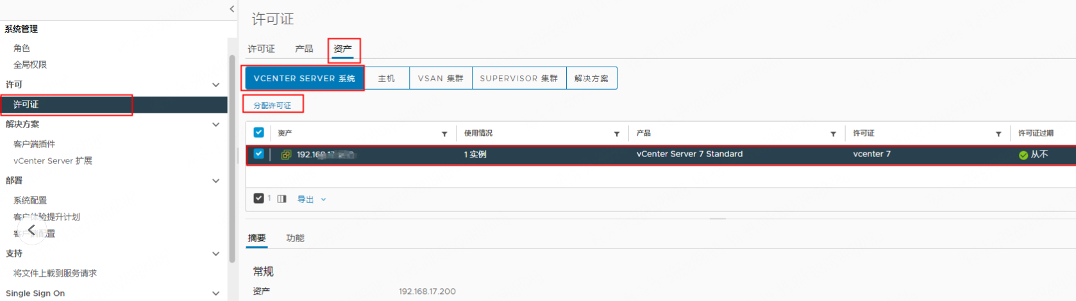Image resolution: width=1076 pixels, height=301 pixels.
Task: Open the 导出 export dropdown
Action: 312,199
